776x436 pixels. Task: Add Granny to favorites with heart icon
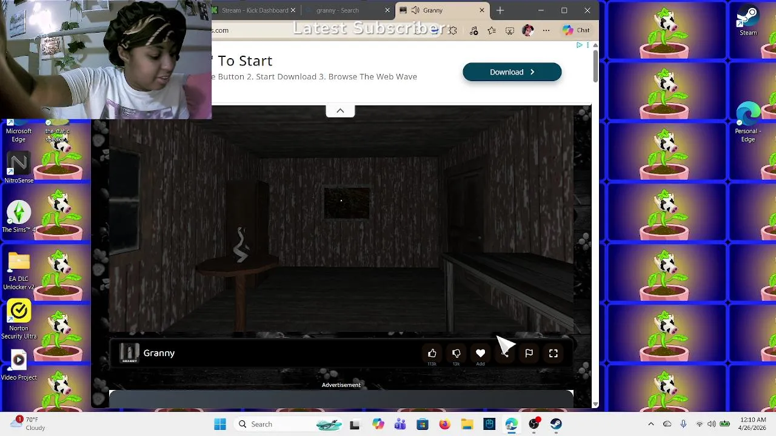click(x=480, y=353)
